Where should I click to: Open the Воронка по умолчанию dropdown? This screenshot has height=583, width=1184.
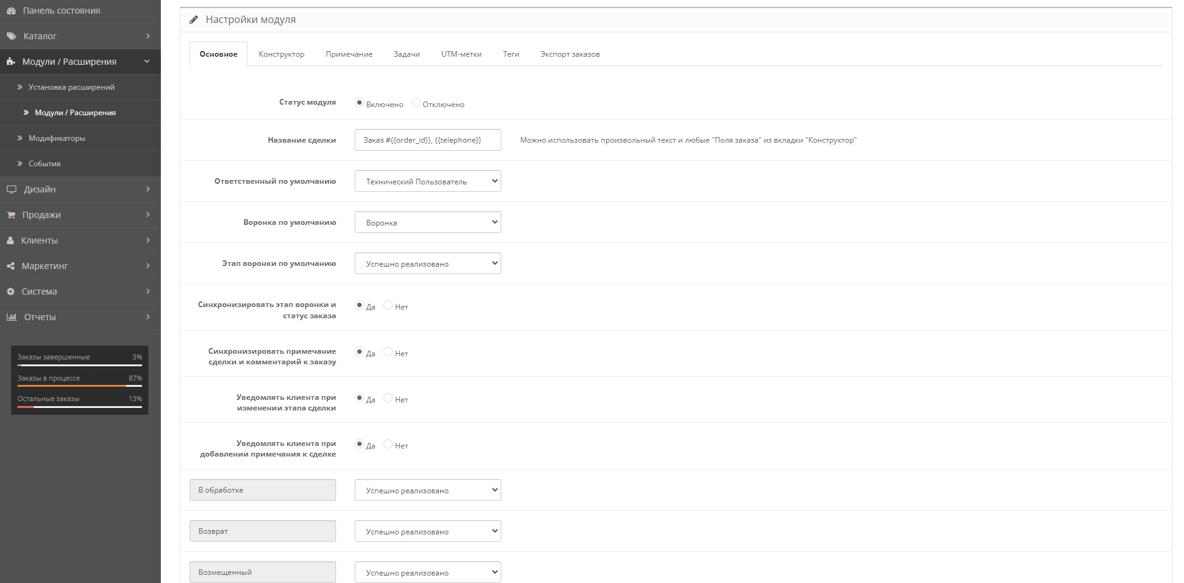tap(427, 222)
